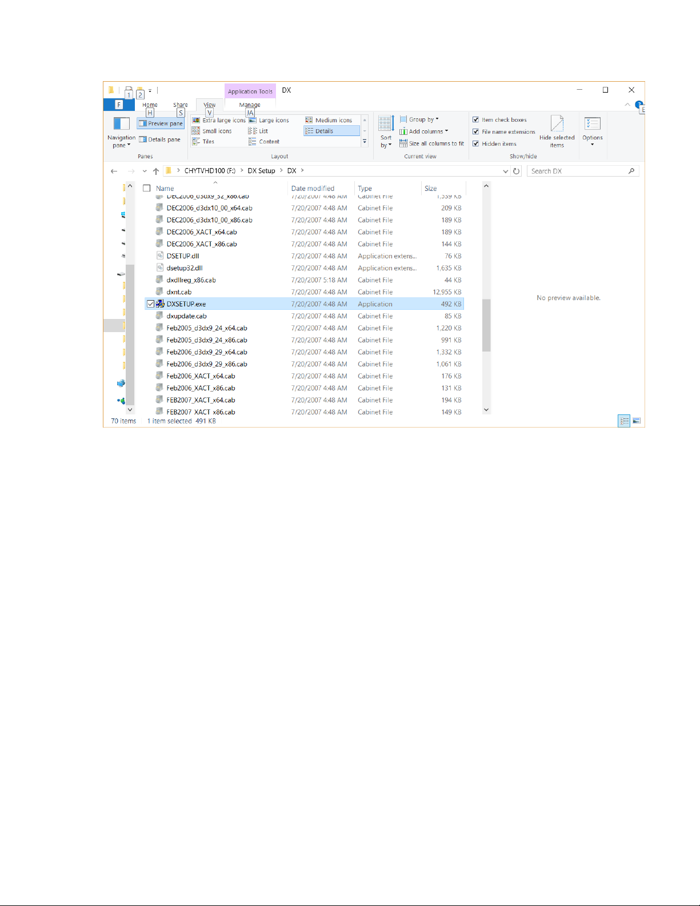Open the recent locations dropdown arrow
This screenshot has height=906, width=700.
145,171
